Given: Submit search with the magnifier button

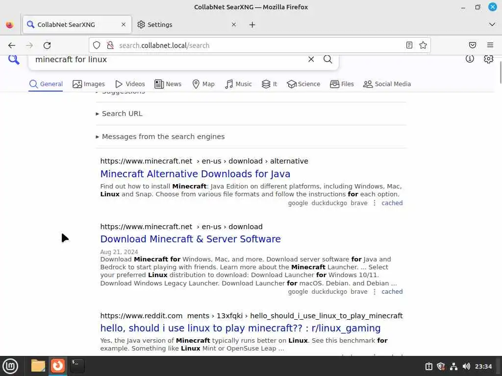Looking at the screenshot, I should (x=327, y=59).
